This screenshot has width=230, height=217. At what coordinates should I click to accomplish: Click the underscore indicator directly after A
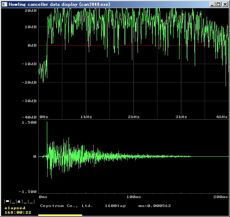[x=25, y=202]
